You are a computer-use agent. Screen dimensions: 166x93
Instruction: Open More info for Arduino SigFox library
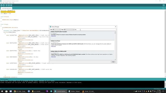(53, 57)
